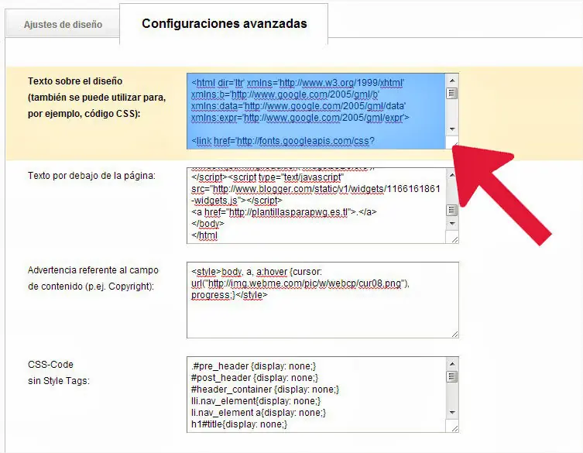Click the scroll down arrow of the Texto sobre el diseño box
The image size is (583, 453).
[x=452, y=129]
